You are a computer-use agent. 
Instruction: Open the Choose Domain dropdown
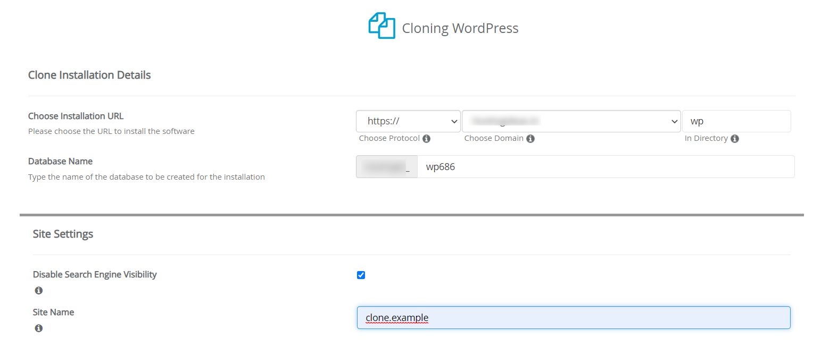(x=571, y=121)
